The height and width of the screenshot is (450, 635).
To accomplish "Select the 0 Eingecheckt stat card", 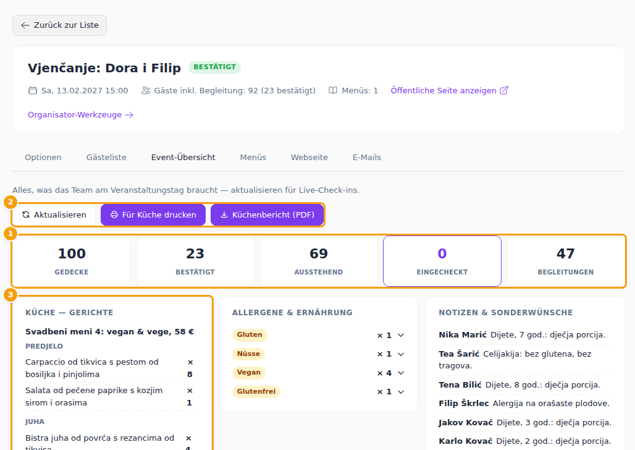I will [442, 261].
